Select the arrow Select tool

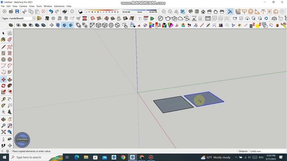pyautogui.click(x=3, y=33)
